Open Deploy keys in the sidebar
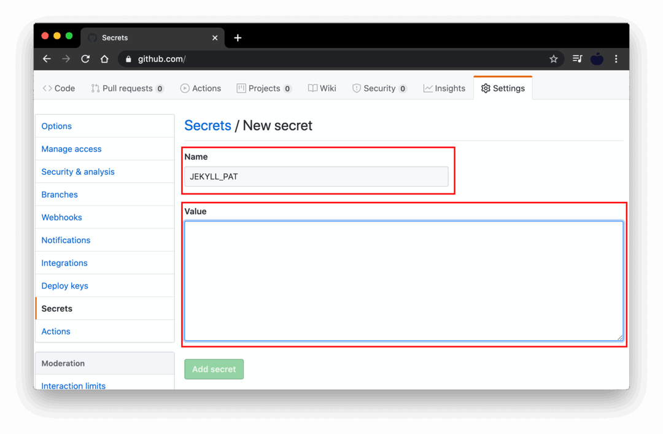Screen dimensions: 663x434 tap(64, 285)
